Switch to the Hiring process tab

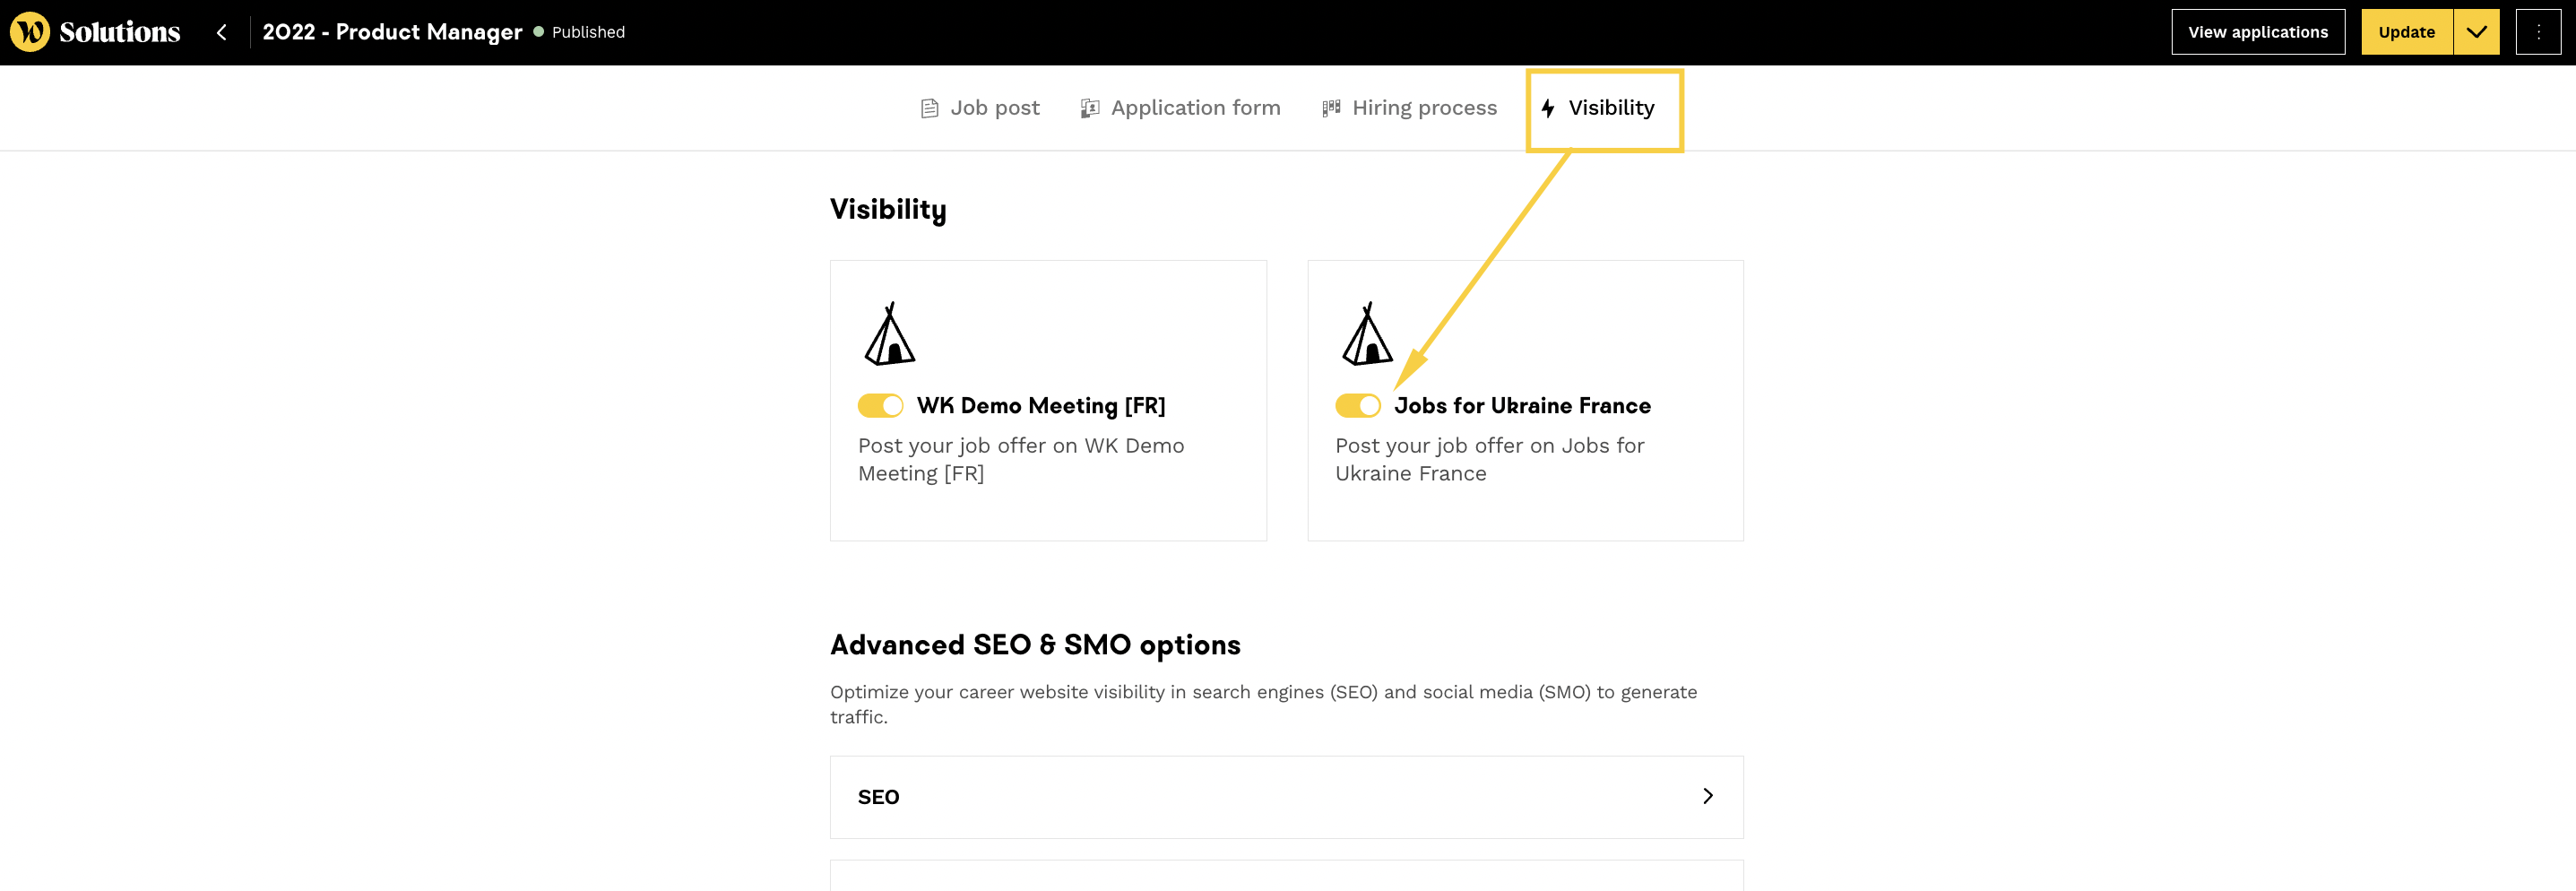(1410, 108)
